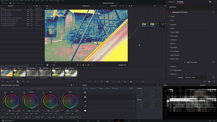This screenshot has height=122, width=217.
Task: Toggle the audio mute speaker in viewer
Action: pos(54,65)
